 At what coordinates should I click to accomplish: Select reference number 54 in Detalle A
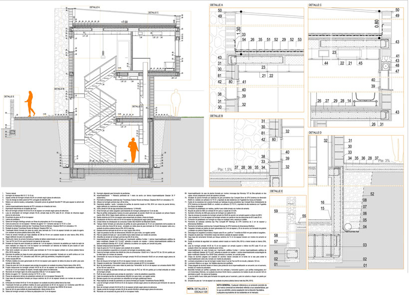[x=244, y=39]
